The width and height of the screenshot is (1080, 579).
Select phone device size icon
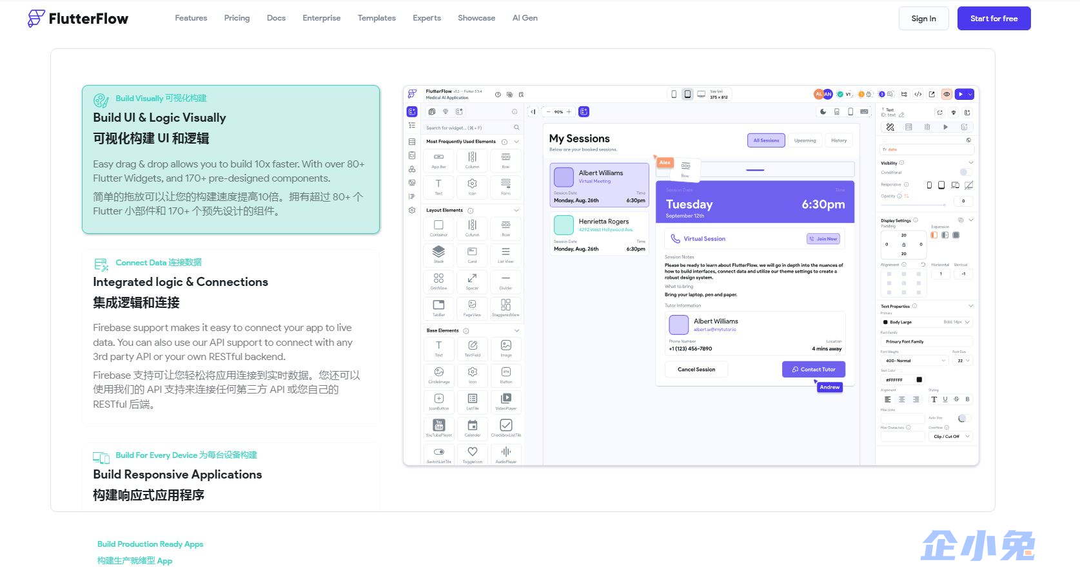(x=674, y=94)
